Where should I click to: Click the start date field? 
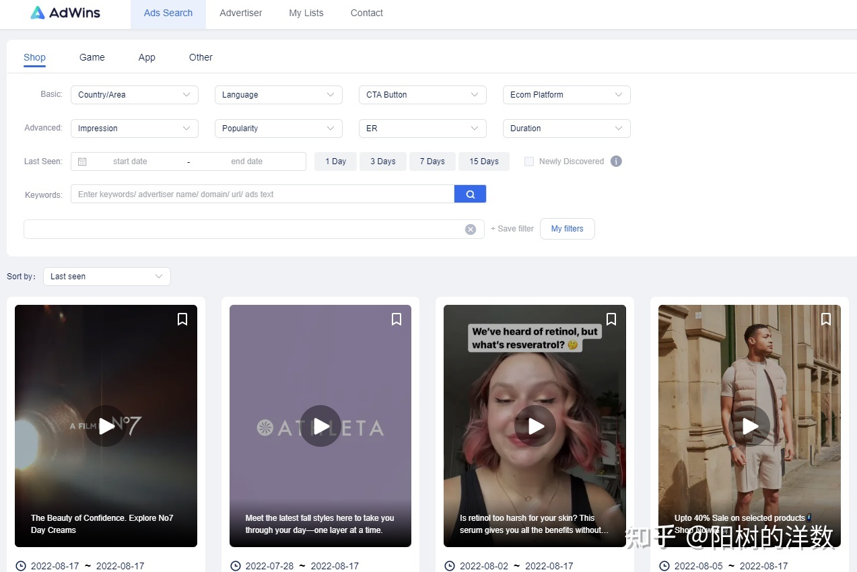point(130,162)
